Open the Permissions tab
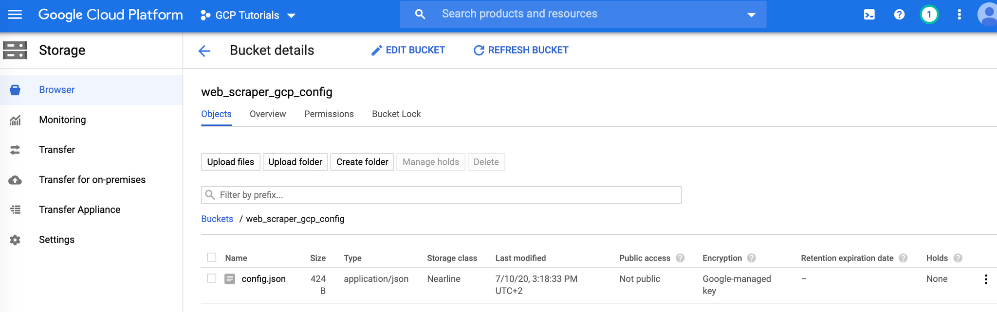This screenshot has width=997, height=312. point(329,114)
